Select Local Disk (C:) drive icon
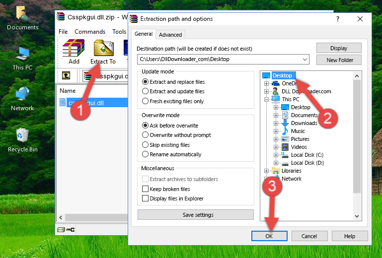Screen dimensions: 382x258 click(285, 155)
